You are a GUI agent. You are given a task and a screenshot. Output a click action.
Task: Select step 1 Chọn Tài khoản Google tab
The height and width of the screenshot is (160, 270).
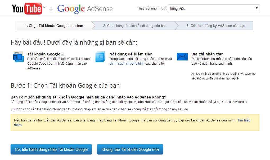click(54, 26)
